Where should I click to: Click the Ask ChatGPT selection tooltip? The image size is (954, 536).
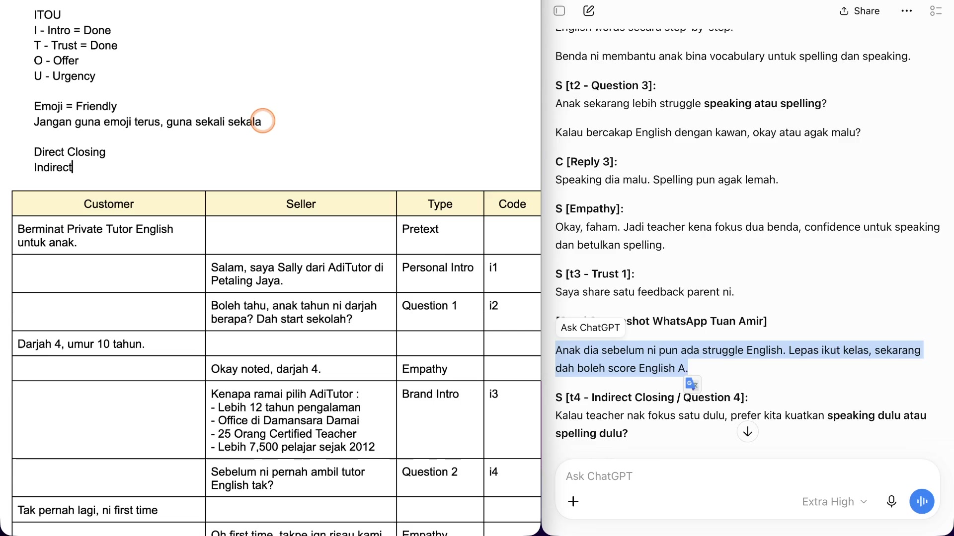click(590, 328)
